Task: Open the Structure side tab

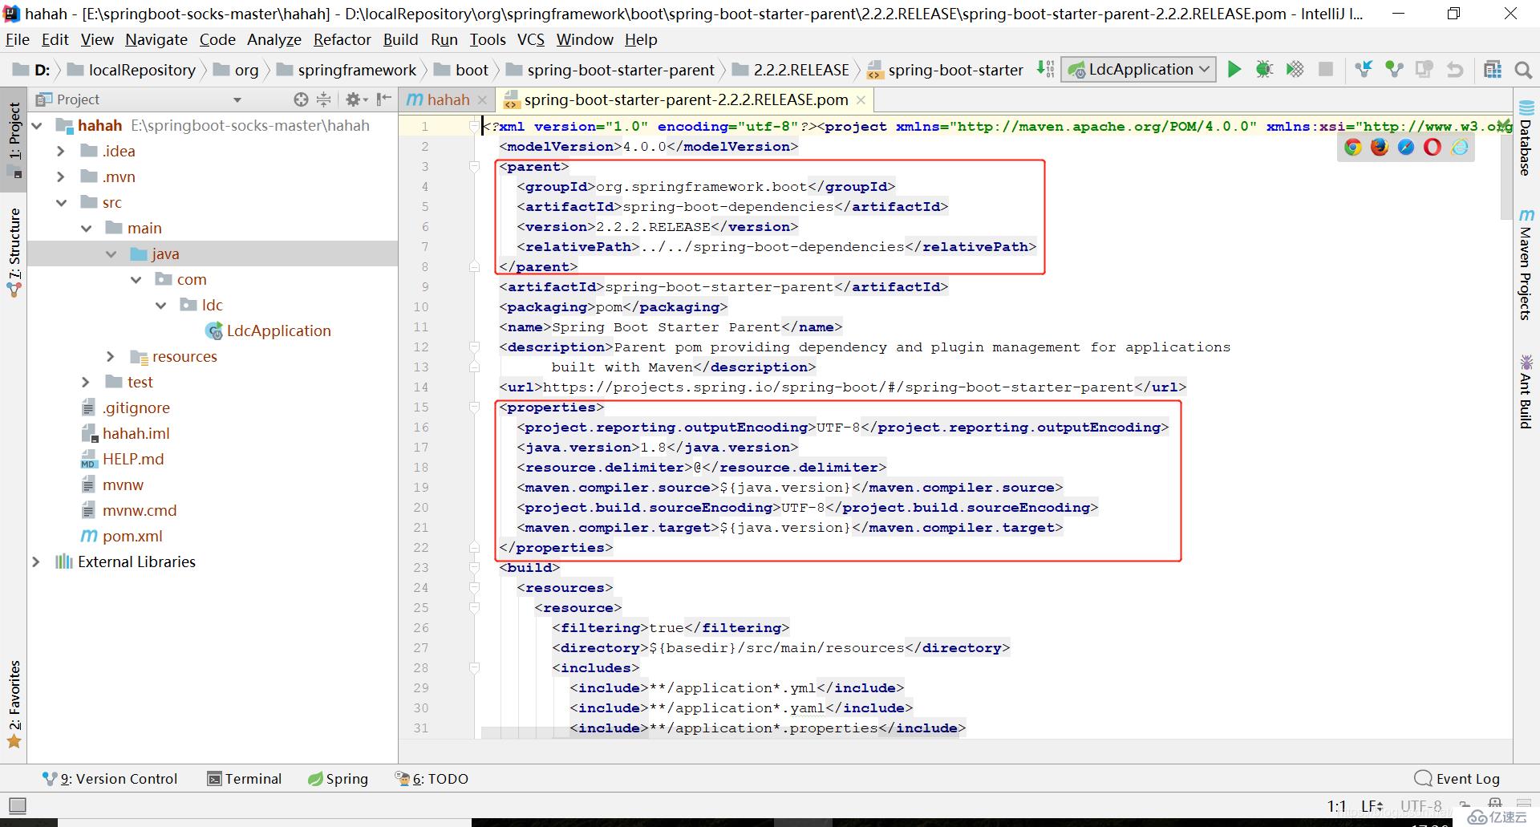Action: tap(14, 251)
